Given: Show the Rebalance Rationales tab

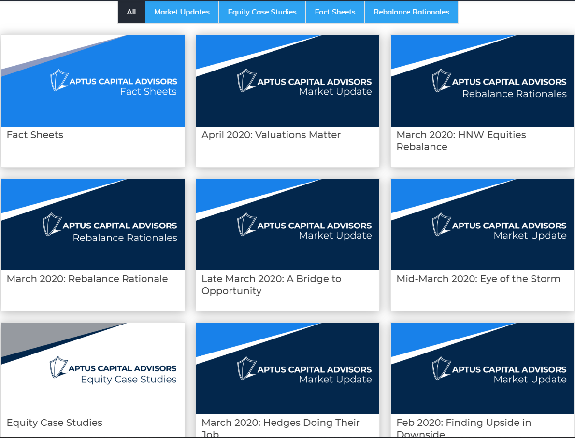Looking at the screenshot, I should (411, 12).
